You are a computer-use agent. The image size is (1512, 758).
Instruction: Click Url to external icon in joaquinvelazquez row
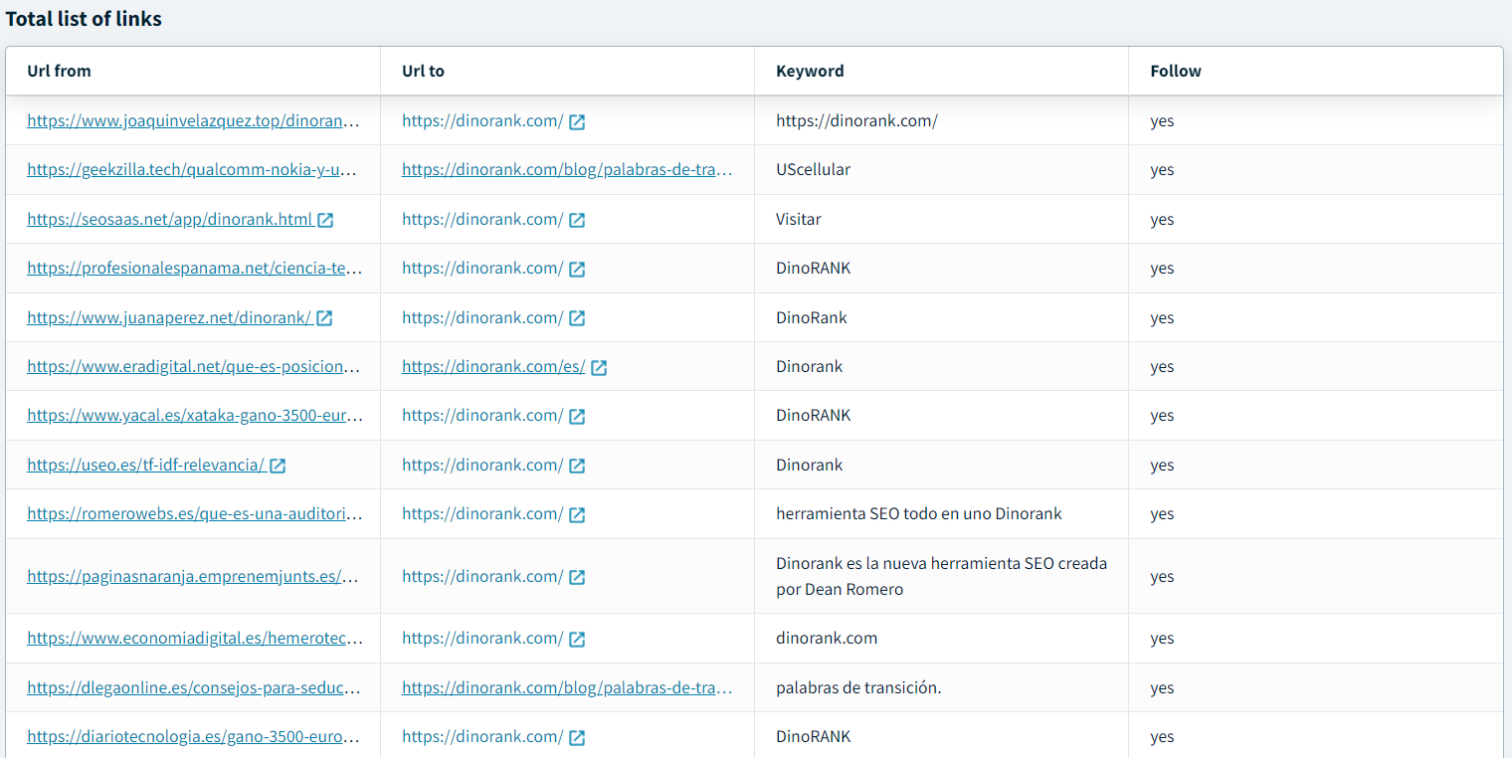(577, 121)
